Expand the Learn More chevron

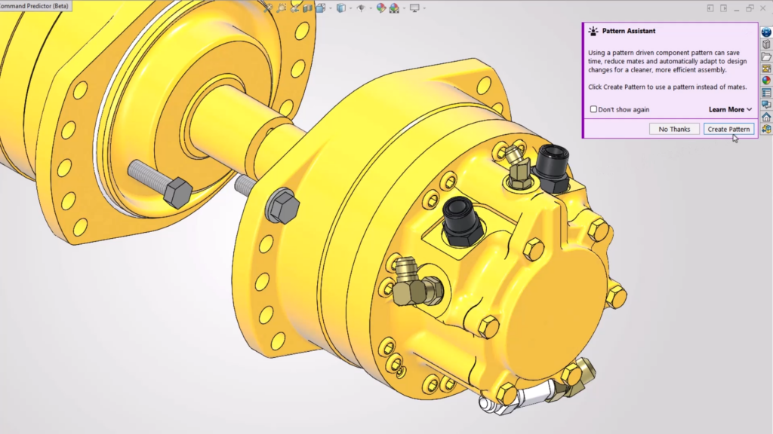[x=747, y=108]
